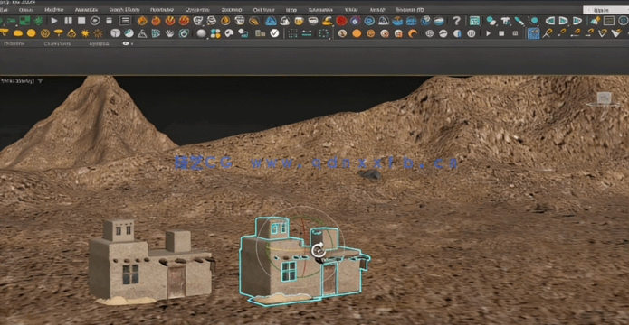
Task: Click the yellow sun burst icon
Action: pyautogui.click(x=85, y=33)
